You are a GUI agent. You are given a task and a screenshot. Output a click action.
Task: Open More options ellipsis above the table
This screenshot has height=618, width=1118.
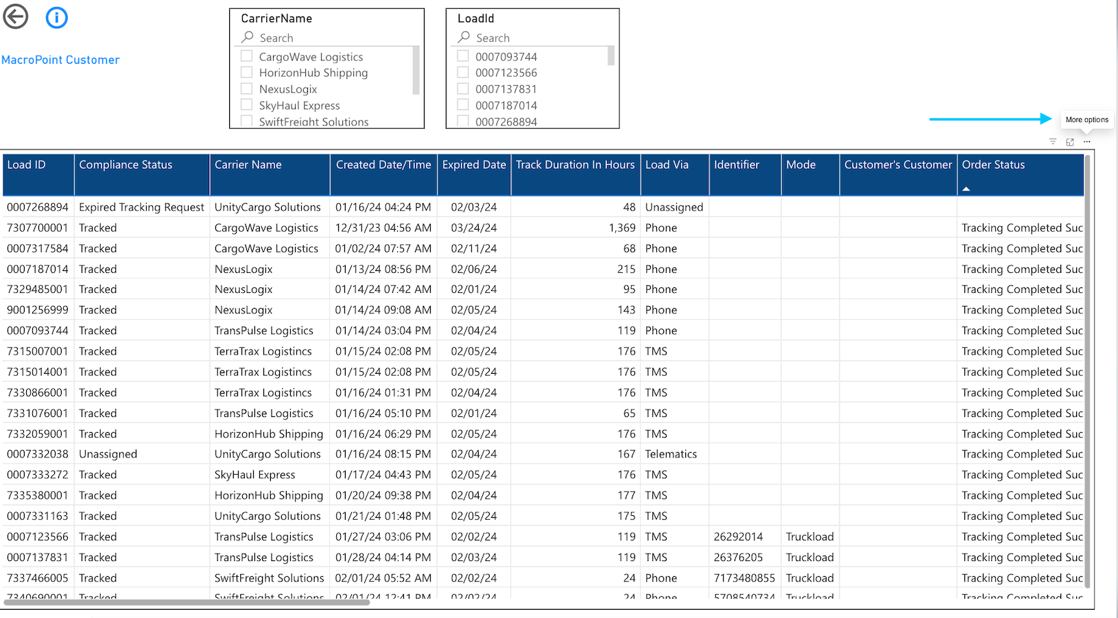coord(1086,142)
